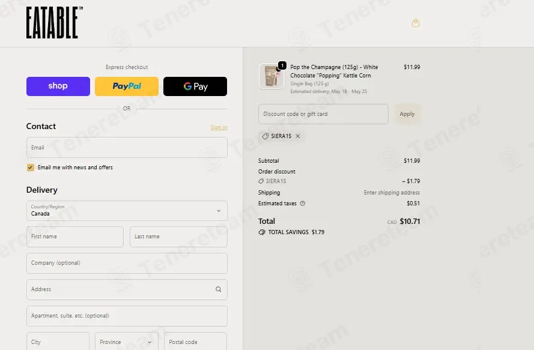Click the order discount amount – $1.79
Viewport: 534px width, 350px height.
tap(411, 181)
